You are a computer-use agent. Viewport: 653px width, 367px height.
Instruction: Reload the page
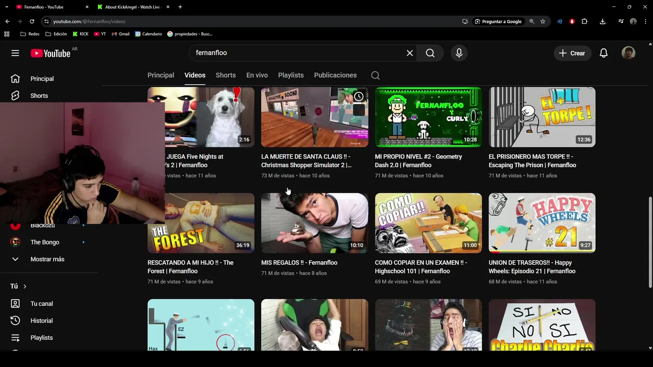coord(32,21)
